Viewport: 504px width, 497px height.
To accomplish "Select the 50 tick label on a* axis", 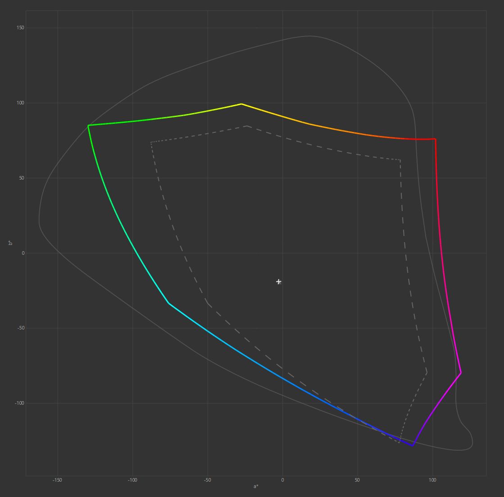I will (x=357, y=480).
